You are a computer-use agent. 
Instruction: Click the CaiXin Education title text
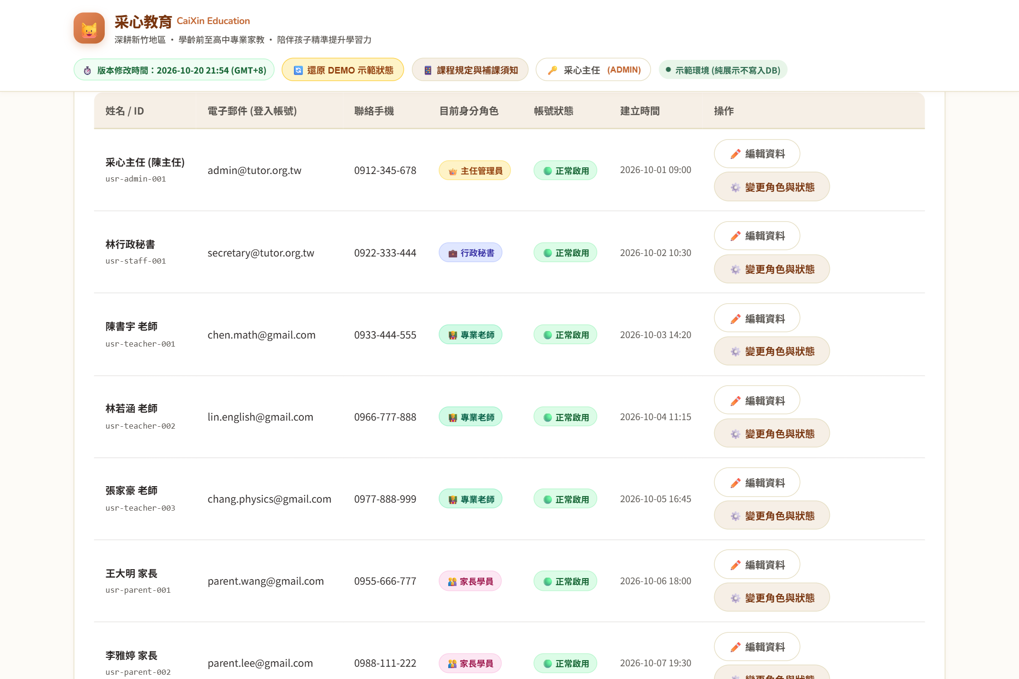coord(213,21)
